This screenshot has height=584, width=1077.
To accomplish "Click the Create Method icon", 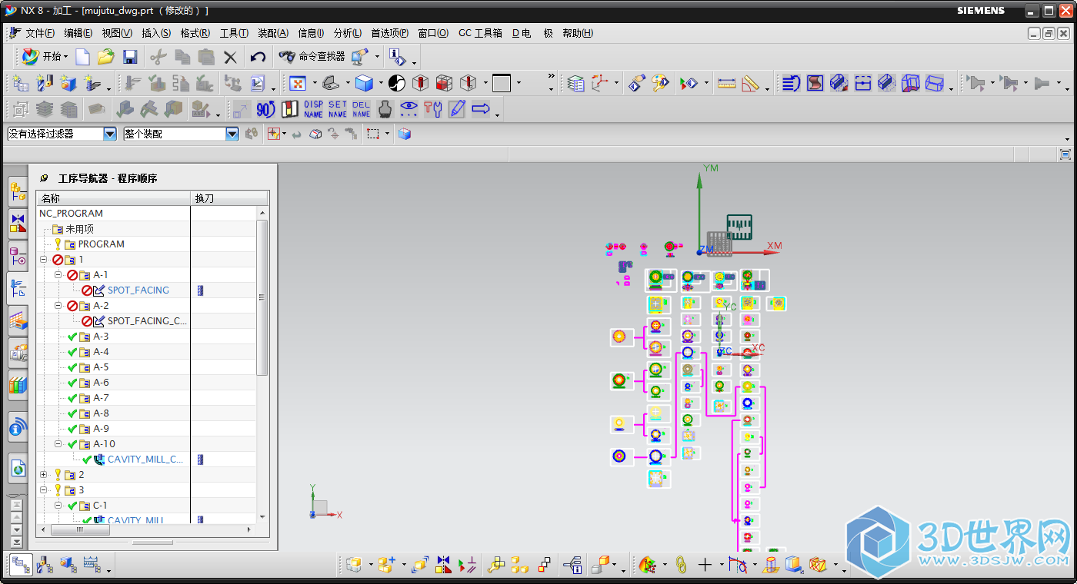I will click(93, 83).
